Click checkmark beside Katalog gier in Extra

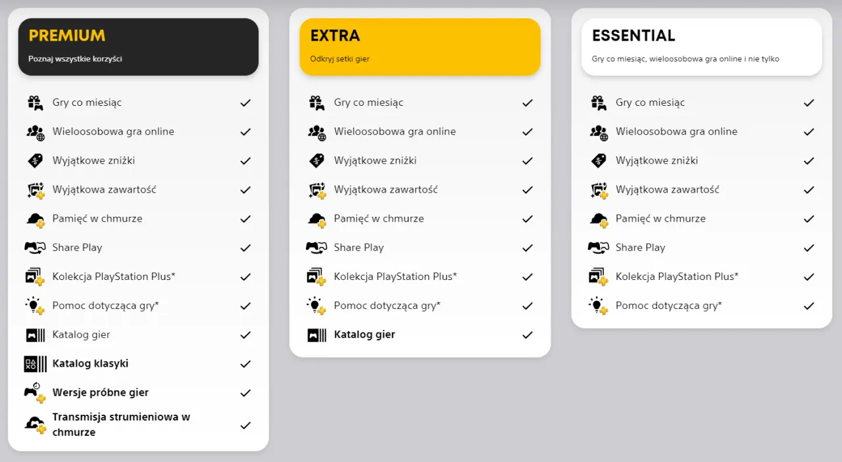(x=527, y=335)
